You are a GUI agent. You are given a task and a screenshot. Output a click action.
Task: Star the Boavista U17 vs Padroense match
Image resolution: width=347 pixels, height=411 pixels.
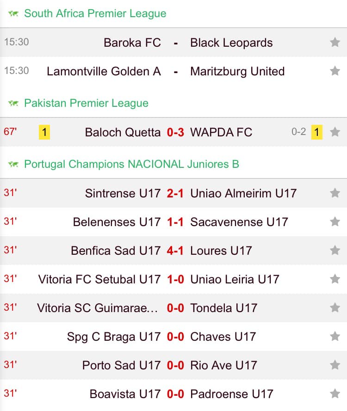click(335, 394)
